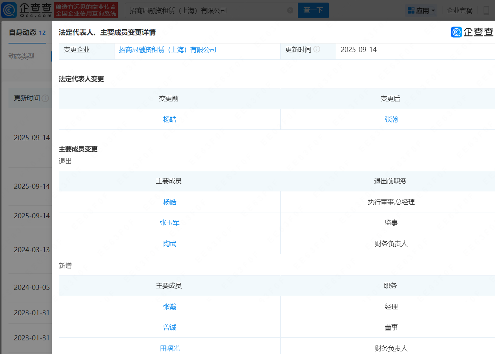
Task: Select 财务负责人 cell in 陶武 row
Action: (391, 244)
